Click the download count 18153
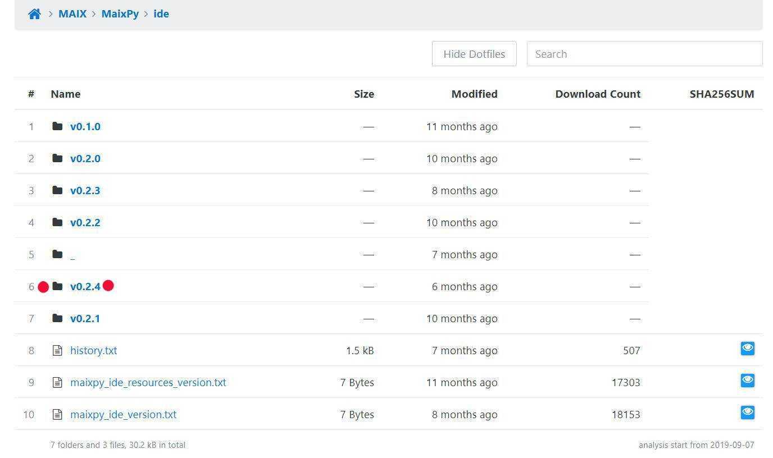 pyautogui.click(x=626, y=415)
